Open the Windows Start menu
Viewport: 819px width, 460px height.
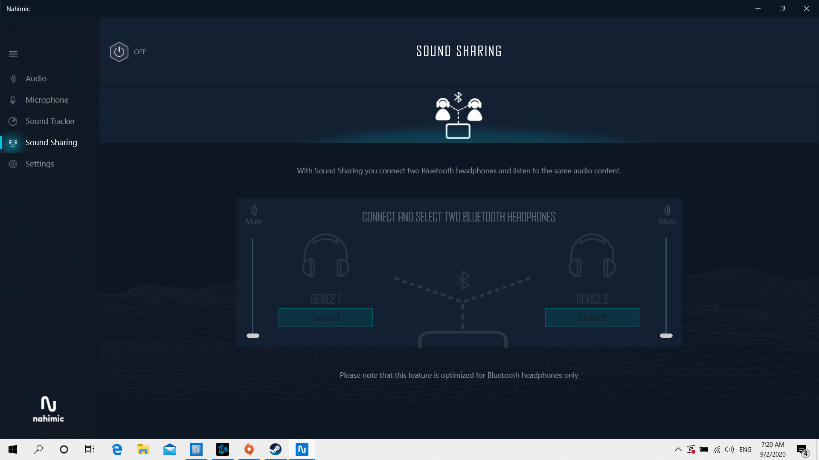(13, 449)
